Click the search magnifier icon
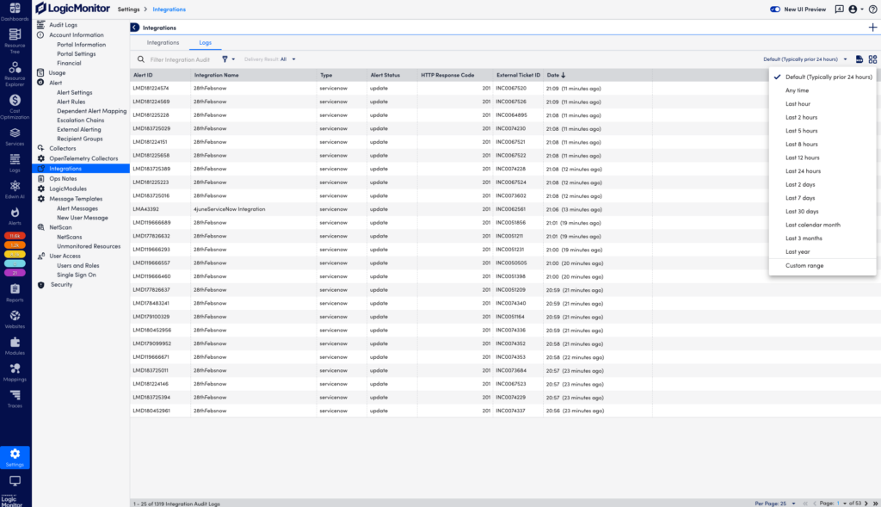Image resolution: width=881 pixels, height=507 pixels. [x=140, y=59]
